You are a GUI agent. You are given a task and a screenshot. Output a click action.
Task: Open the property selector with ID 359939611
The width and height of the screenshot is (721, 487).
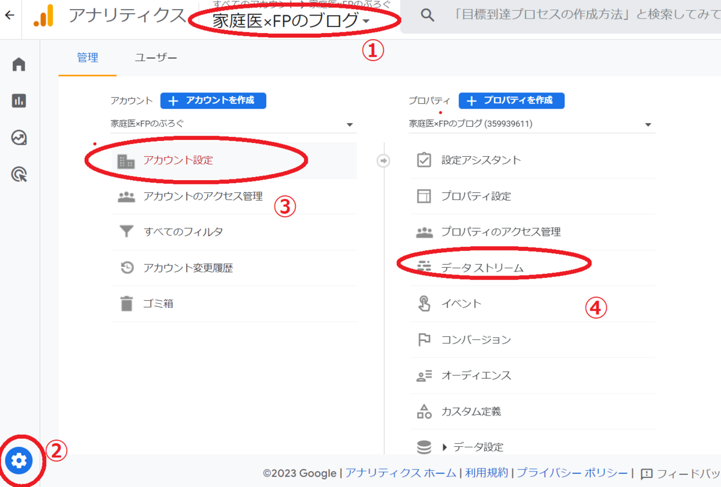(x=532, y=124)
